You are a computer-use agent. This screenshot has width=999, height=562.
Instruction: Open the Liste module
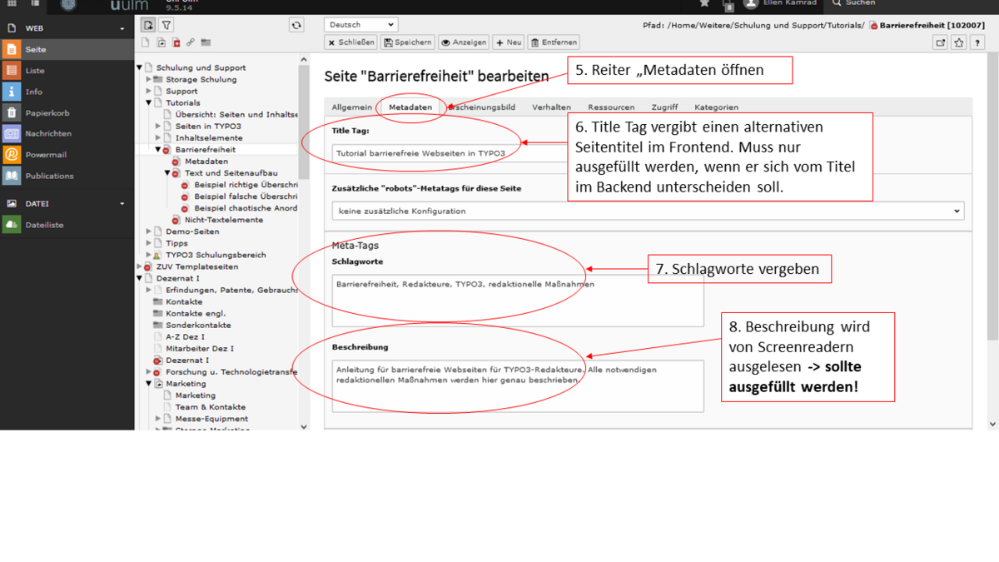tap(67, 71)
